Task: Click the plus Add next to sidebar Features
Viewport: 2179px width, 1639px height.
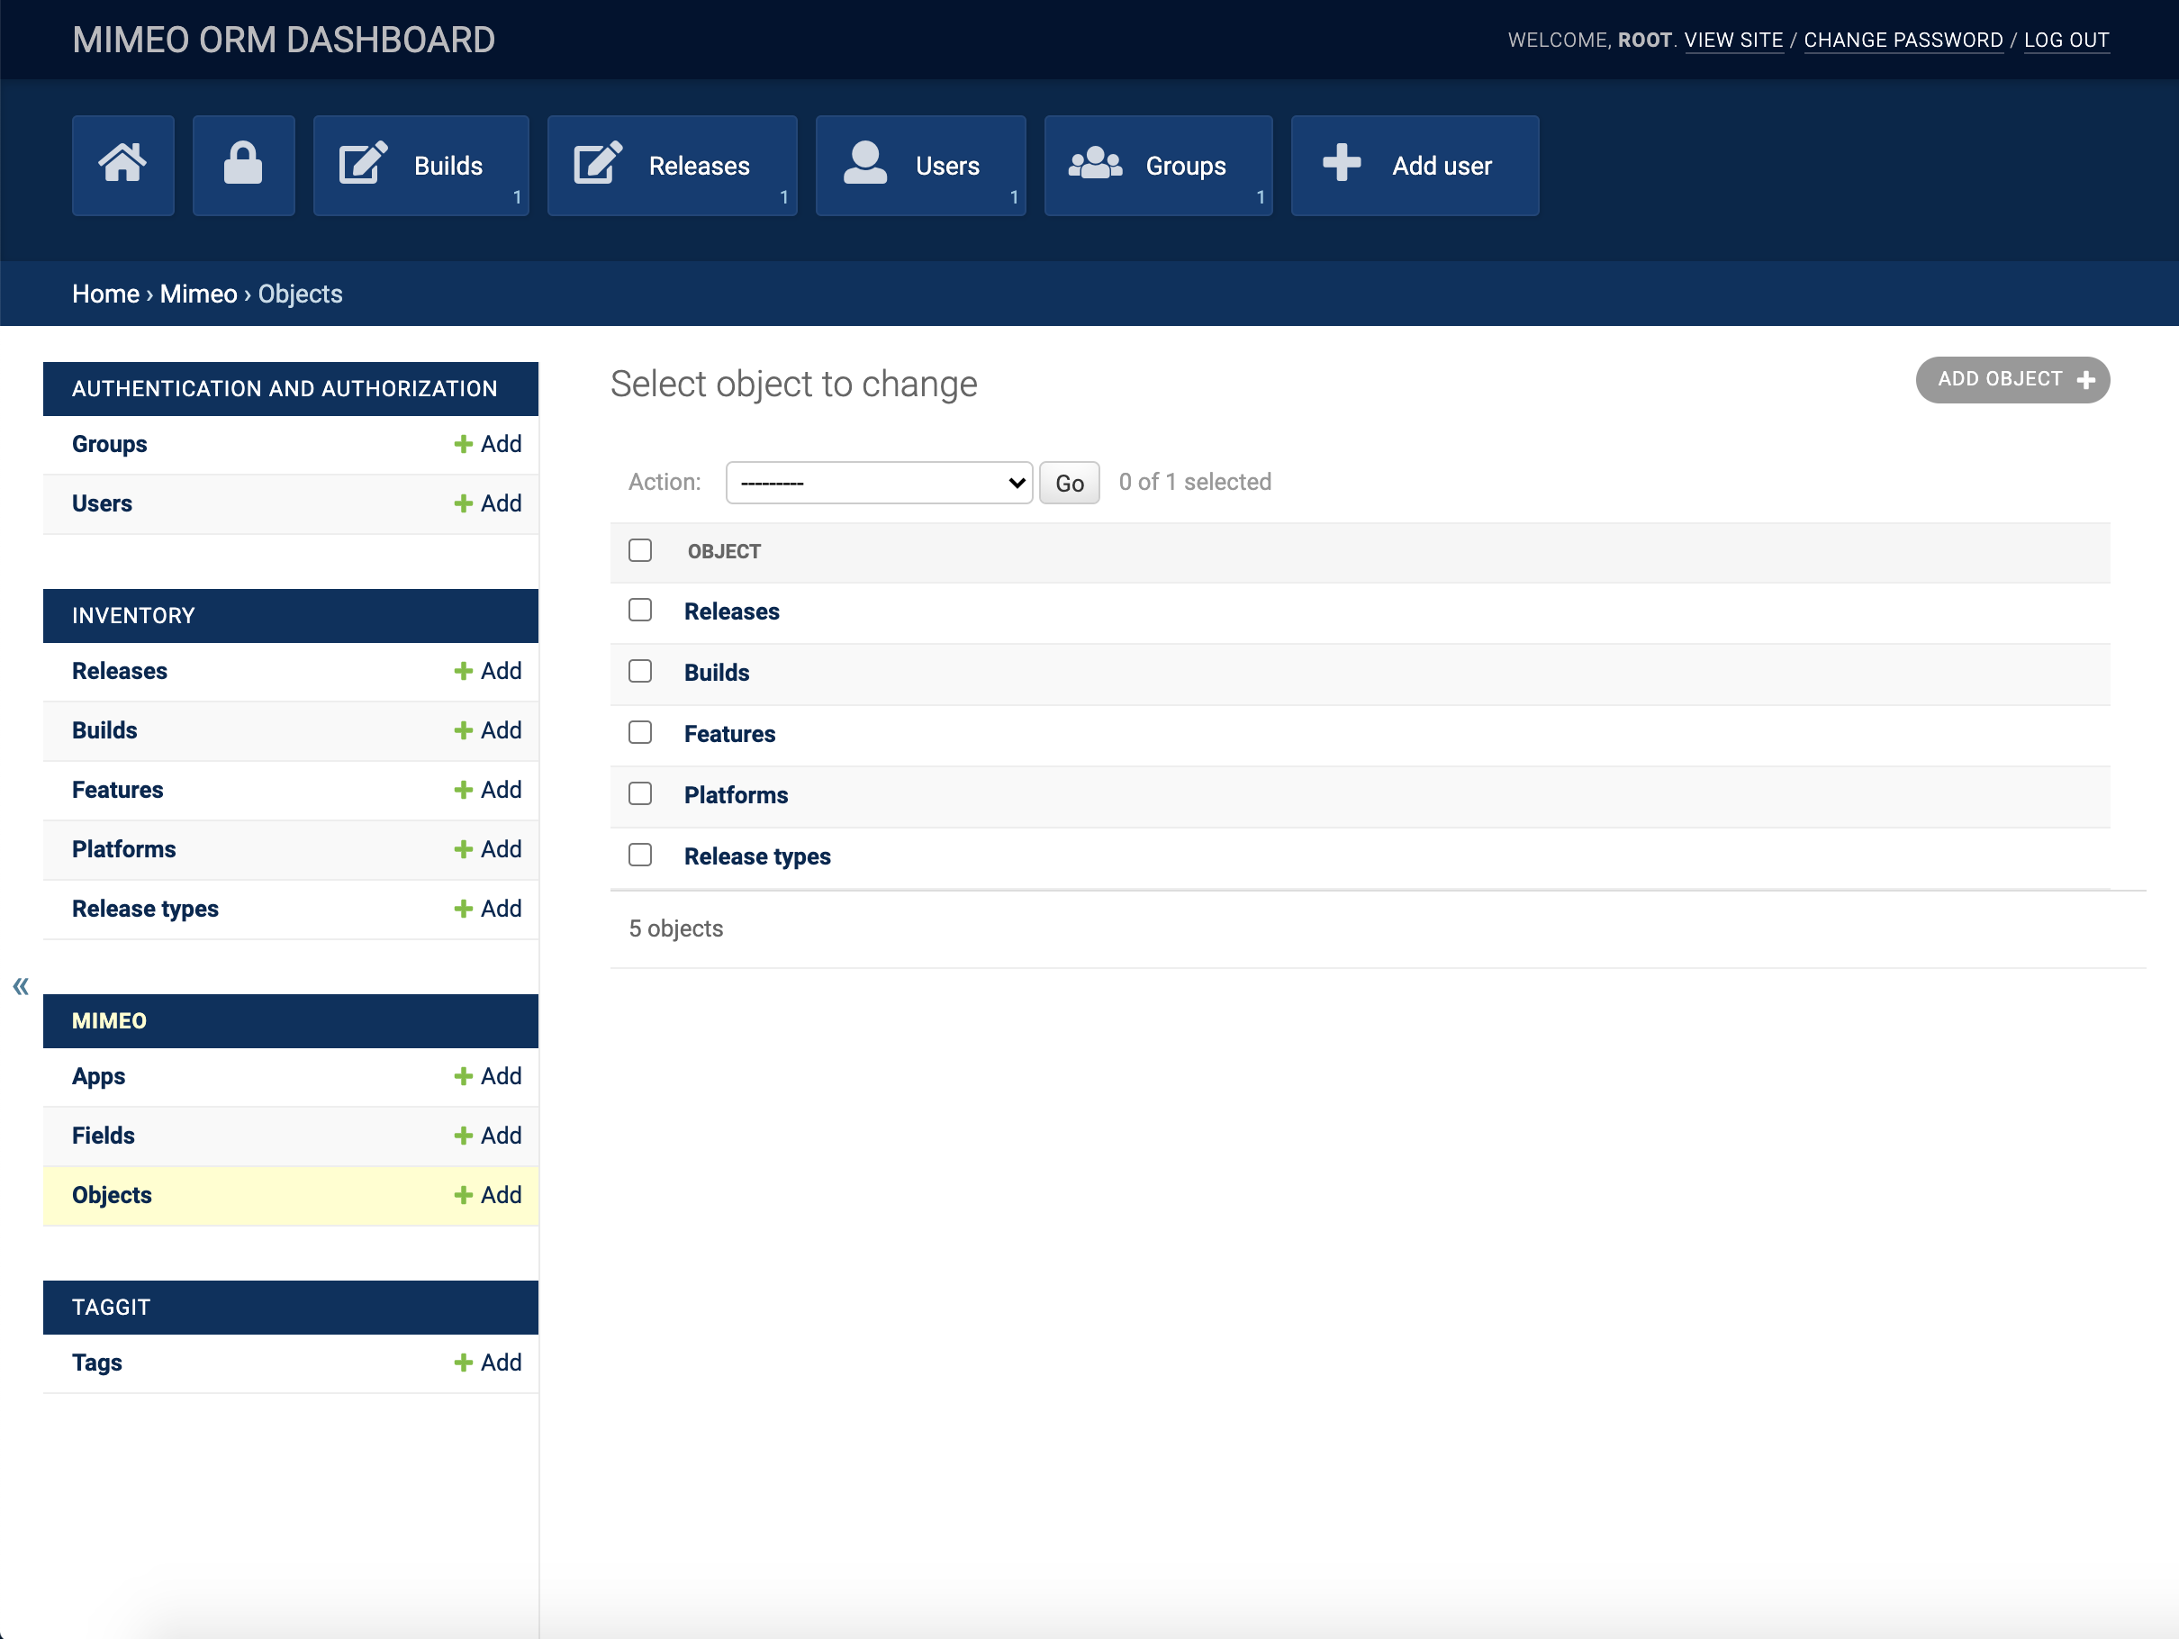Action: pos(488,790)
